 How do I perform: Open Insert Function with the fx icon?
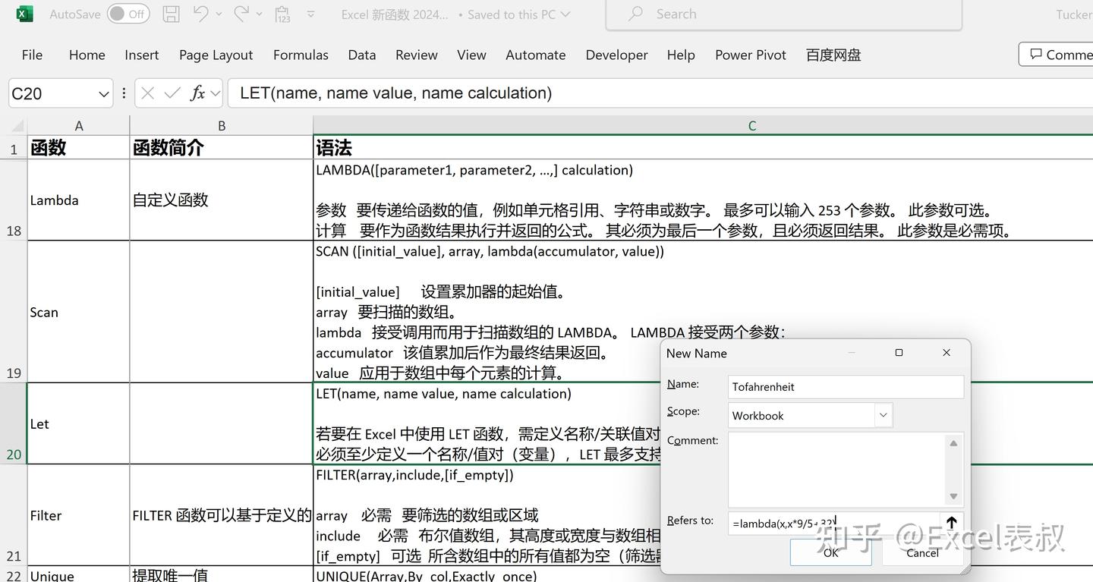click(x=198, y=93)
